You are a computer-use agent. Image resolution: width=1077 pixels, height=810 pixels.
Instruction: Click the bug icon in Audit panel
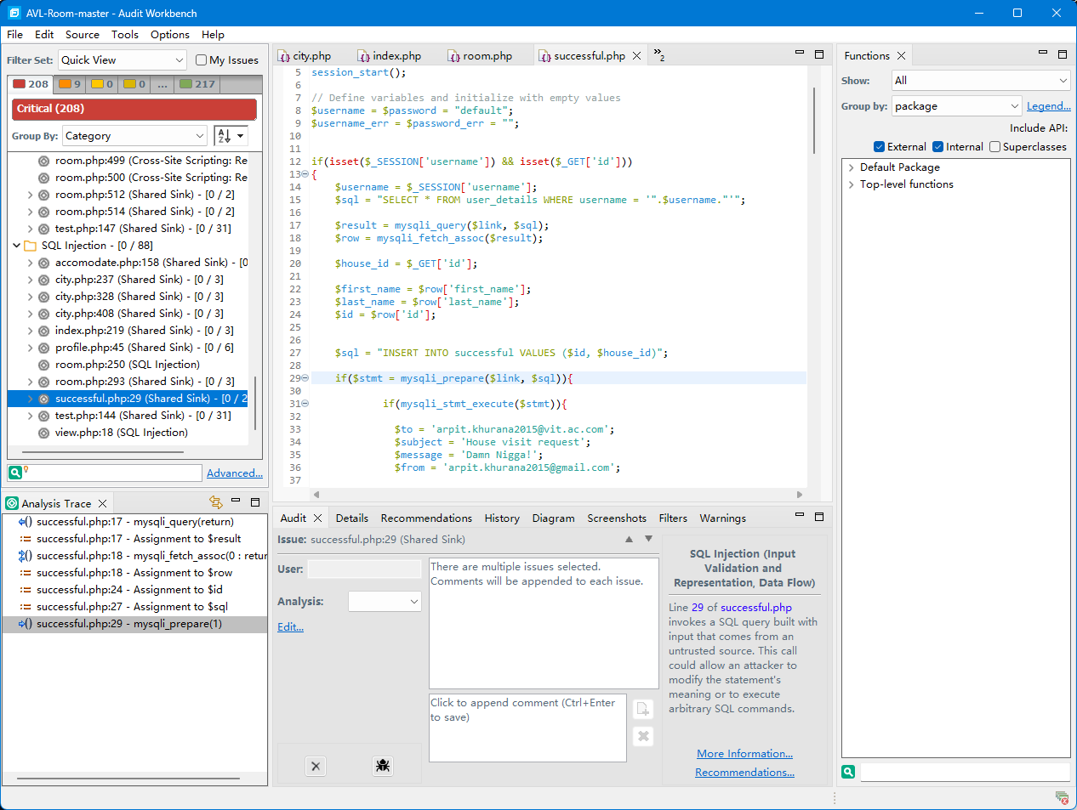[x=383, y=766]
